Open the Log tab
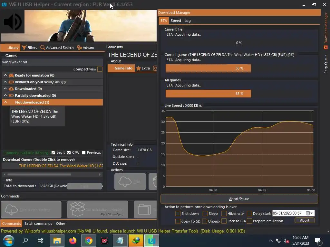Screen dimensions: 330x247 click(188, 21)
